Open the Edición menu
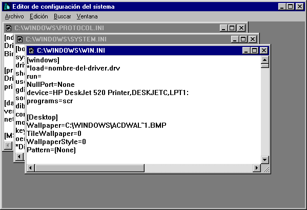 [39, 16]
